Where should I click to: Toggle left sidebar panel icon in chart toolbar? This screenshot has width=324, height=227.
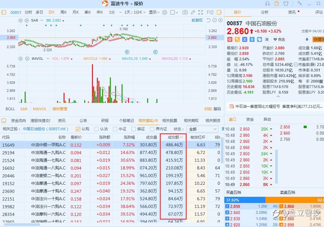(3, 12)
